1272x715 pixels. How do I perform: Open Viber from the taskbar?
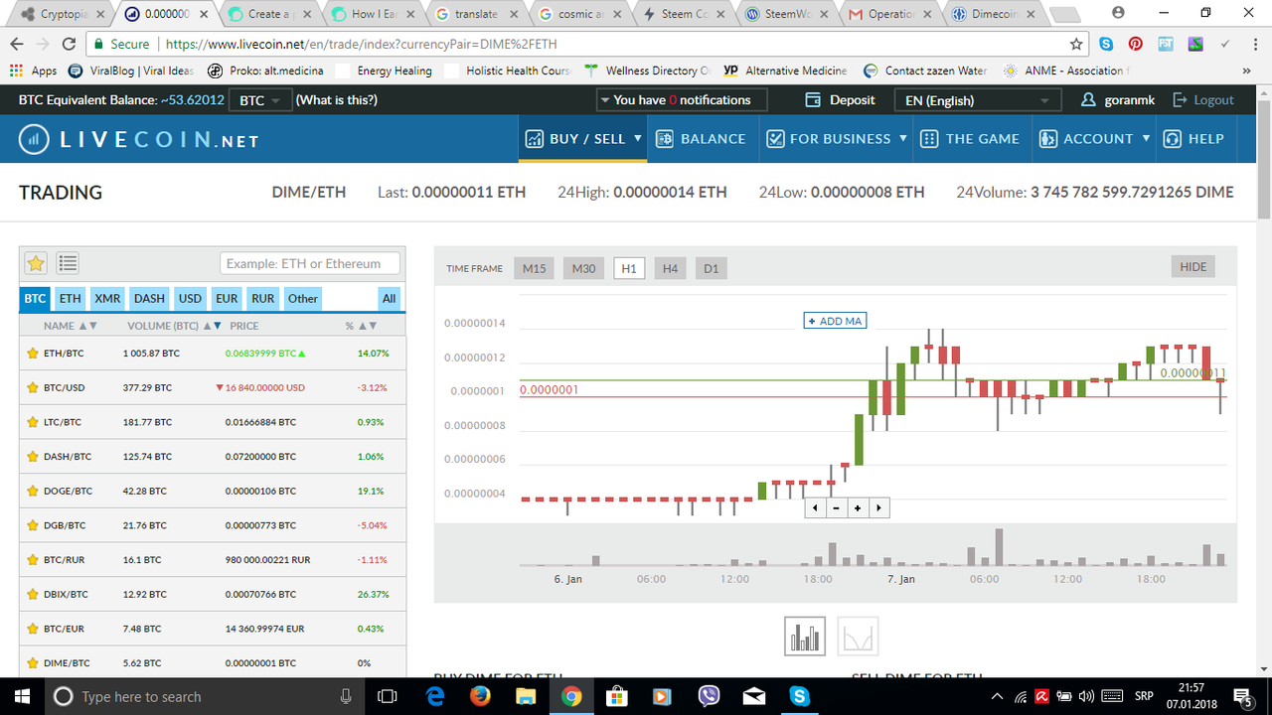709,696
